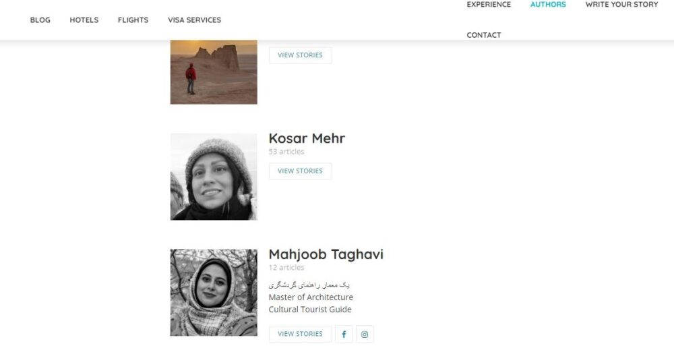
Task: Click Kosar Mehr's profile photo
Action: click(x=214, y=177)
